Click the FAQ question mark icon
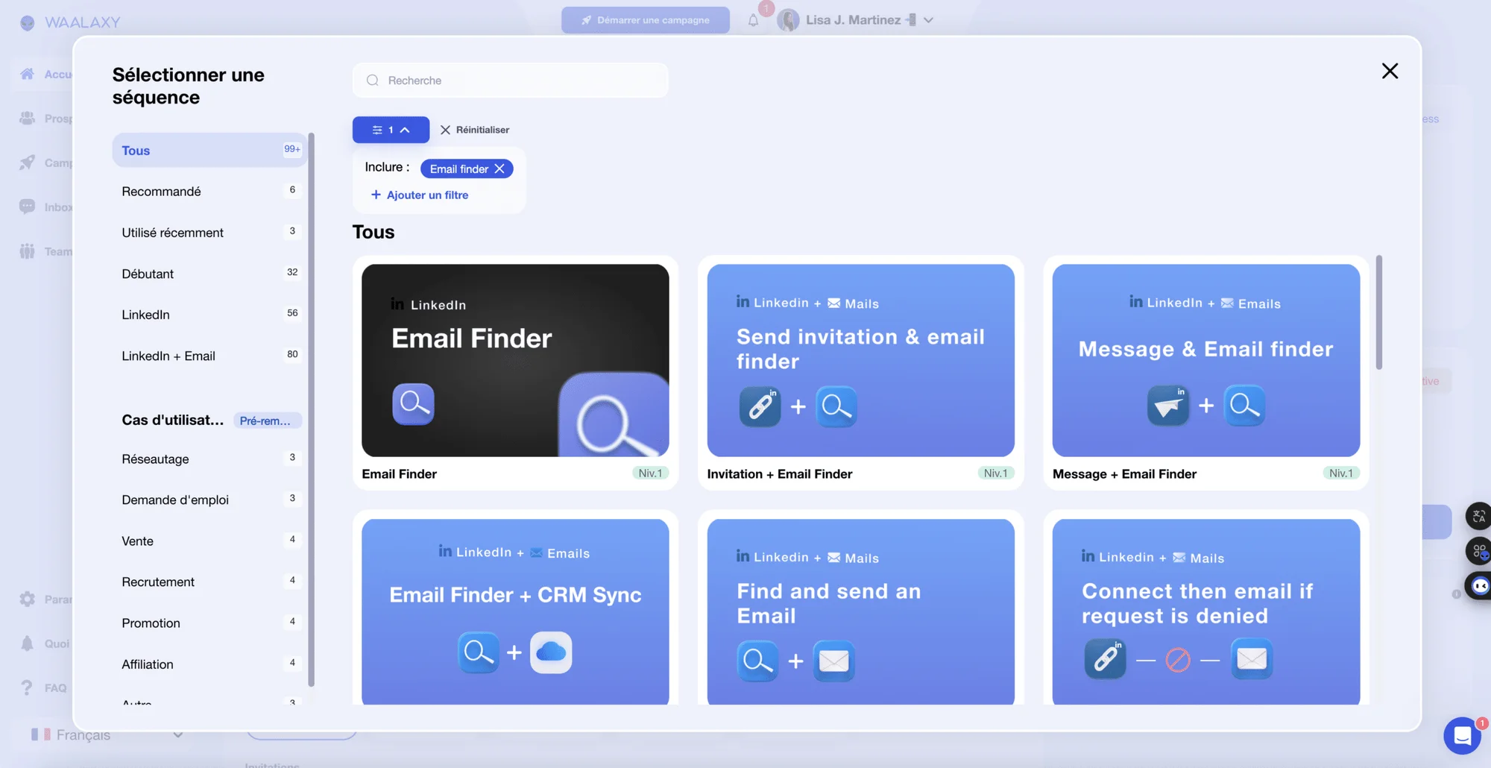This screenshot has width=1491, height=768. coord(28,687)
